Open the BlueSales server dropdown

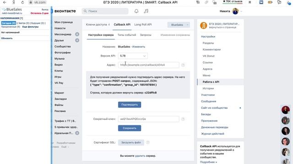coord(179,25)
